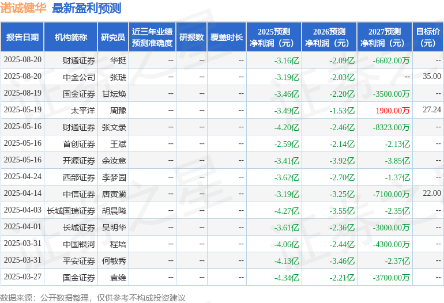
Task: Click institution 中国银河
Action: [x=79, y=244]
